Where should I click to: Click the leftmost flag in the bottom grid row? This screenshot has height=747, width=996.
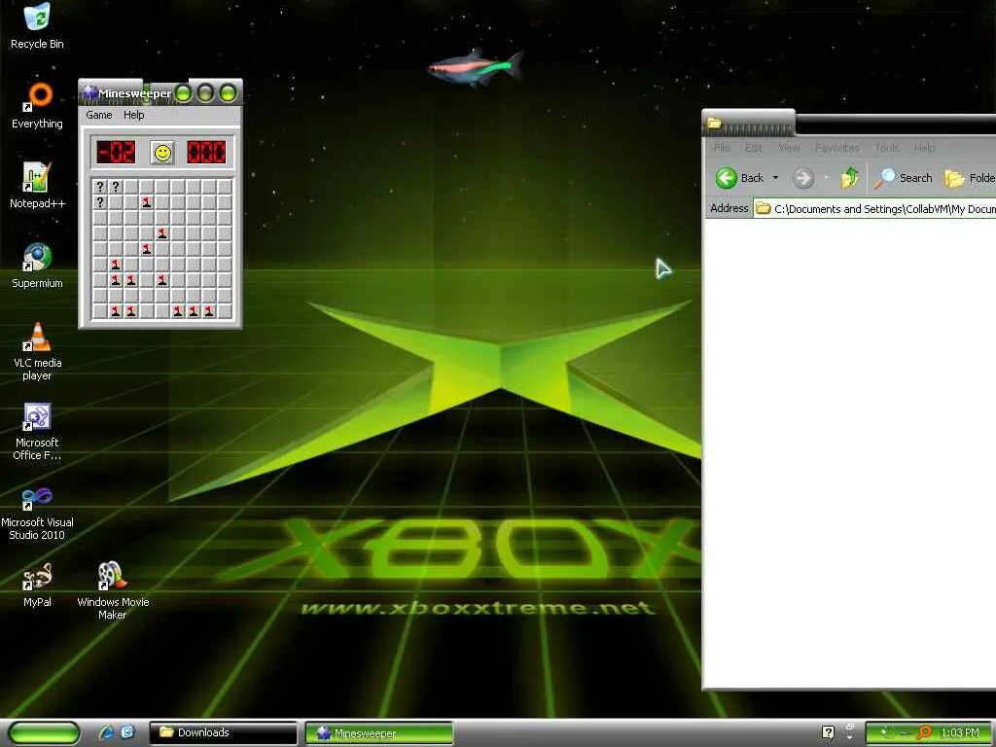click(116, 311)
